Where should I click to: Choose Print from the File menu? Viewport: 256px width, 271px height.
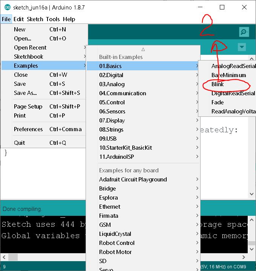(44, 115)
